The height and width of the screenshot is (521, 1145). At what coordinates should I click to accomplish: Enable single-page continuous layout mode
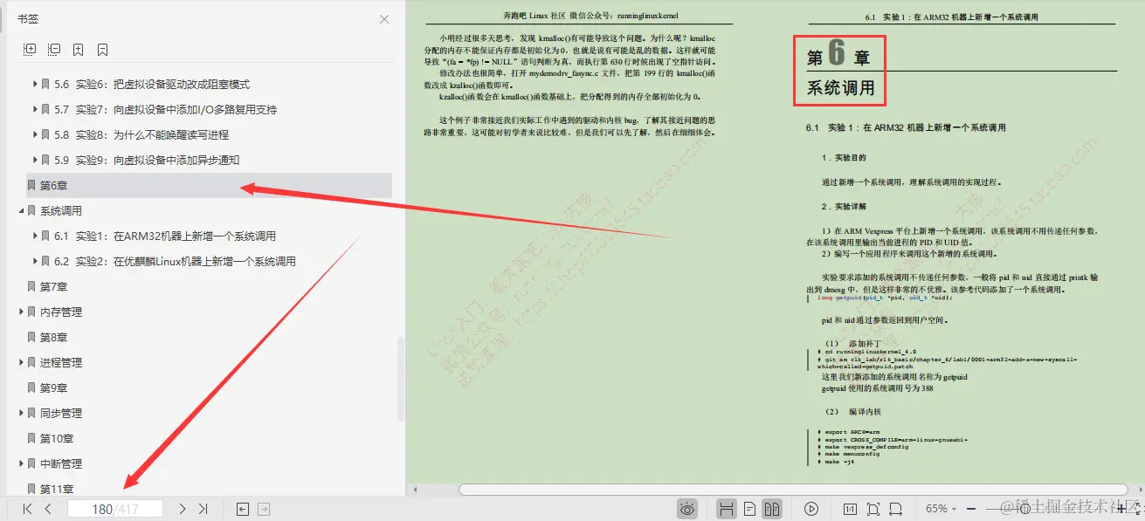[x=750, y=508]
